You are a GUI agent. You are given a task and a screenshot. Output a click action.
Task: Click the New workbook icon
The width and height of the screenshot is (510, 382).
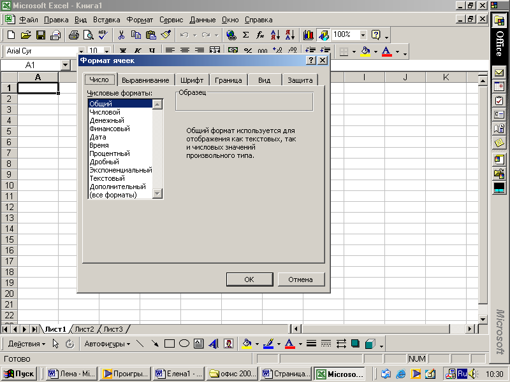tap(11, 35)
